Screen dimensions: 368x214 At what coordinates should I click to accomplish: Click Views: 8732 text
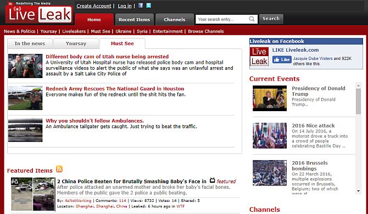point(142,201)
